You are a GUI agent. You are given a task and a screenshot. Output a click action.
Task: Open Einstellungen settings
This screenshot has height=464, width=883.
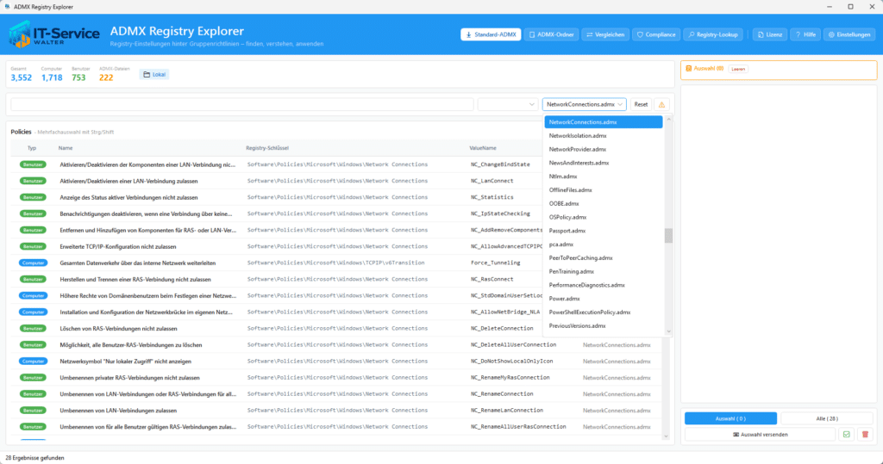click(849, 34)
